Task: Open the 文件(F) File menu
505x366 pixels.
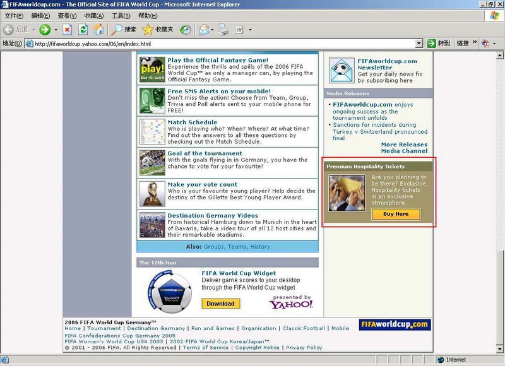Action: tap(14, 16)
